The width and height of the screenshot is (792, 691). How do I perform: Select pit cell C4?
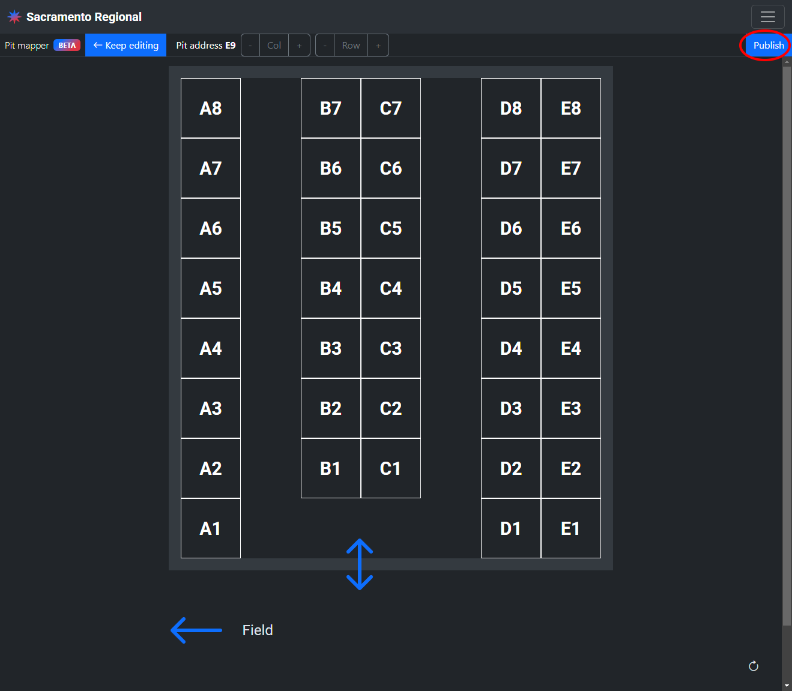pyautogui.click(x=391, y=288)
